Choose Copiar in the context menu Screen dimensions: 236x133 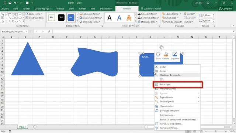(177, 71)
